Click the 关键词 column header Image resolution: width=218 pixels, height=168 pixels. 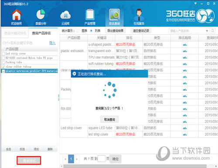point(101,38)
